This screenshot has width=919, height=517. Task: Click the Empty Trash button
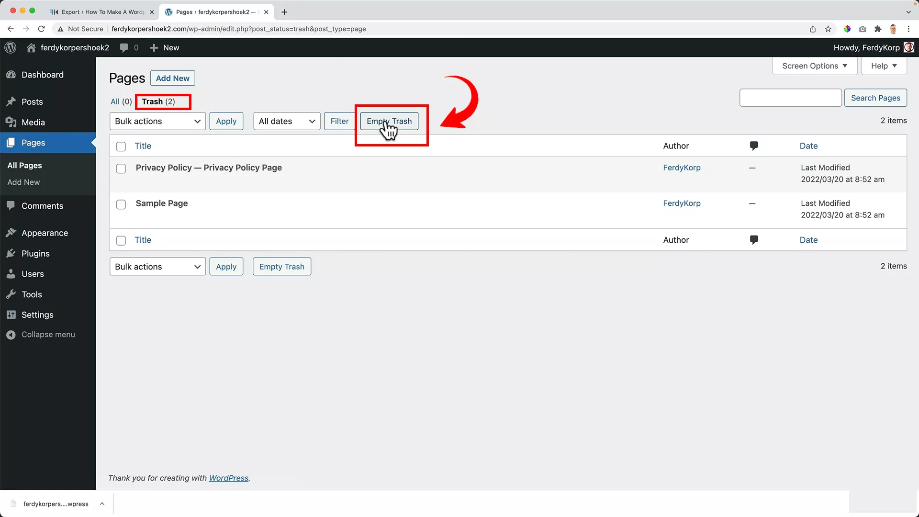point(390,121)
